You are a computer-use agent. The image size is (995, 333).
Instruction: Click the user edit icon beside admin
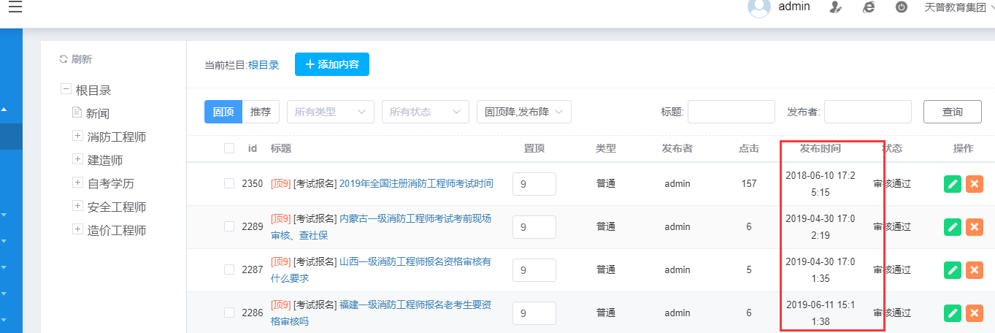coord(837,7)
